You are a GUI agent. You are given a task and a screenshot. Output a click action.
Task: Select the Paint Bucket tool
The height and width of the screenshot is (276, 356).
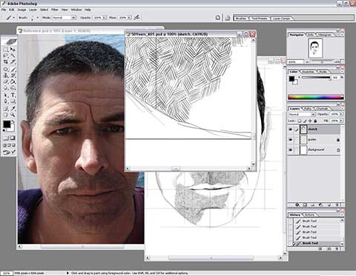pos(13,81)
